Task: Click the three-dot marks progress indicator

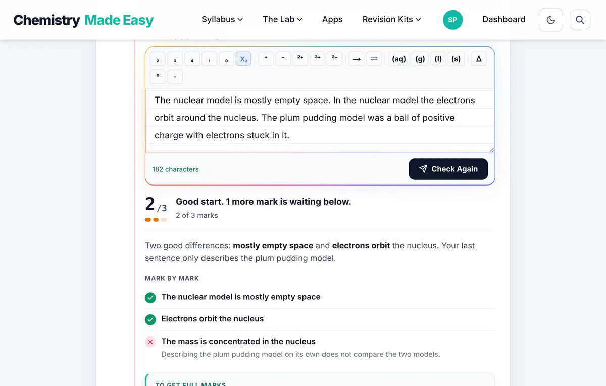Action: coord(156,220)
